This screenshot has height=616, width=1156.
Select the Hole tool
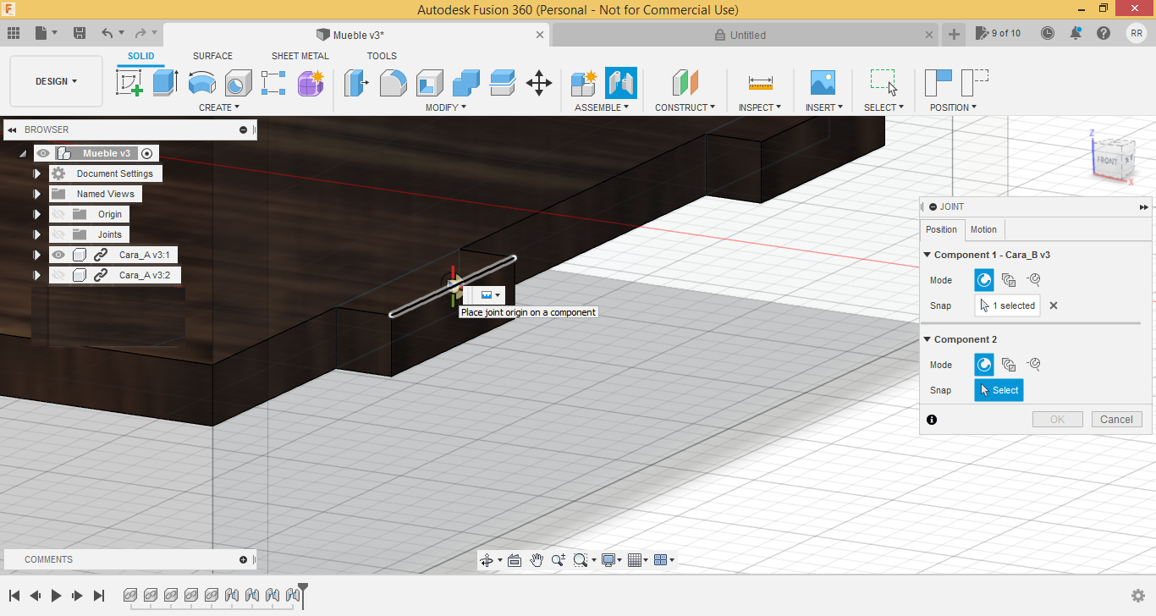[238, 83]
